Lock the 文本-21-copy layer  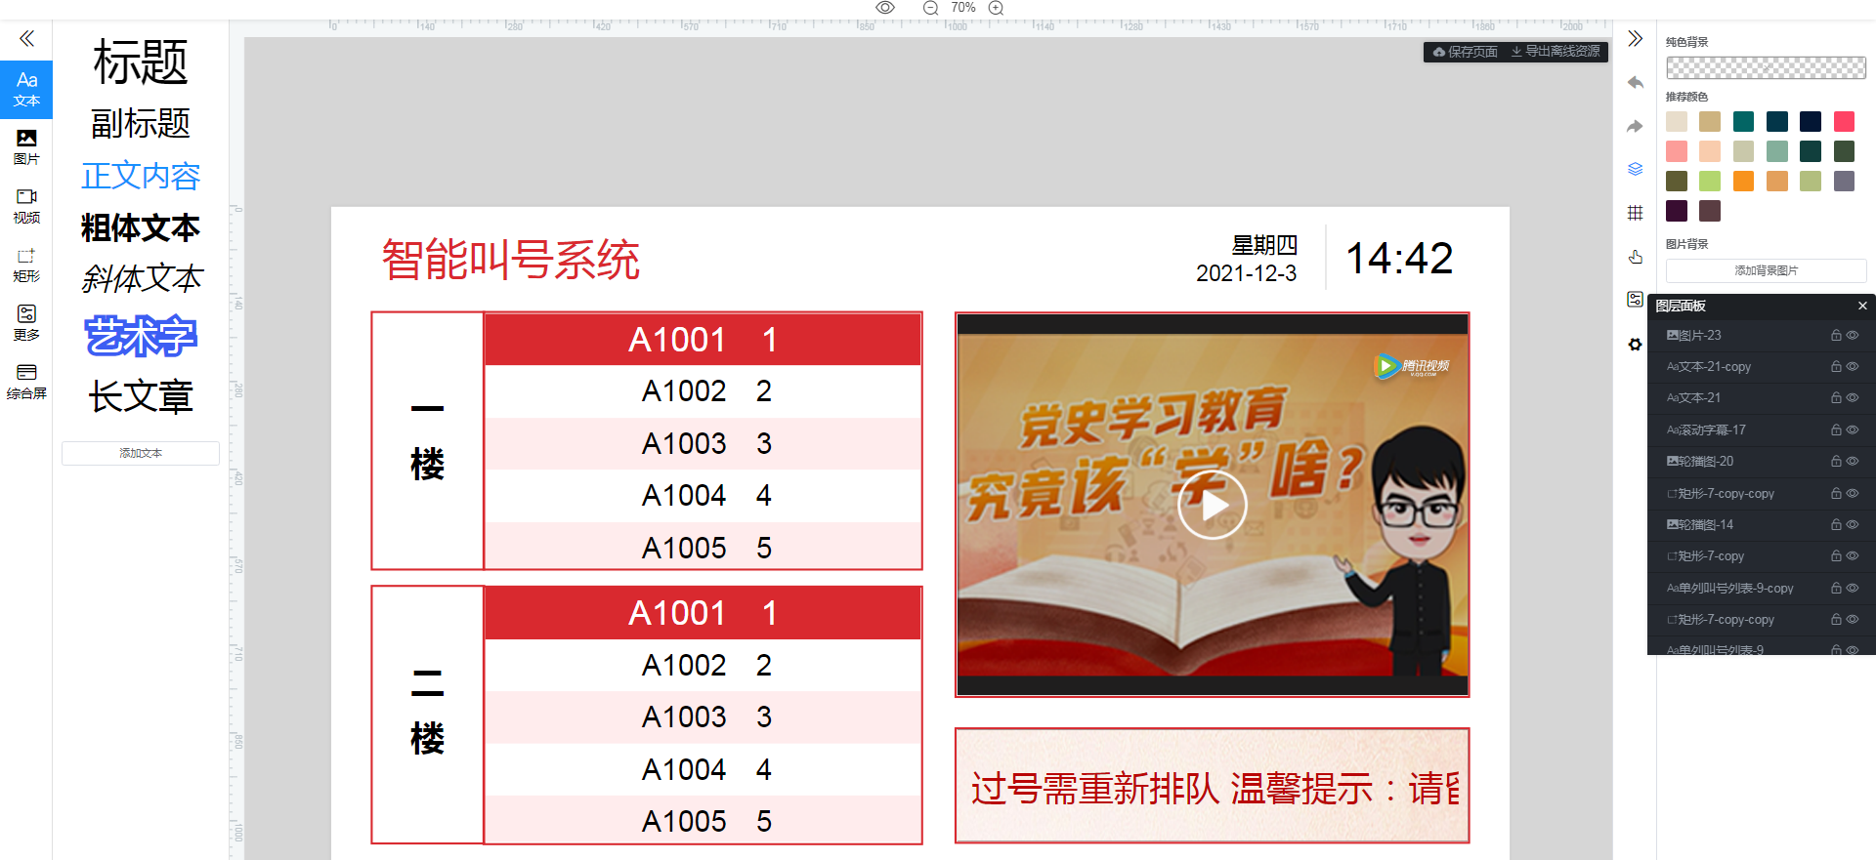(1836, 366)
